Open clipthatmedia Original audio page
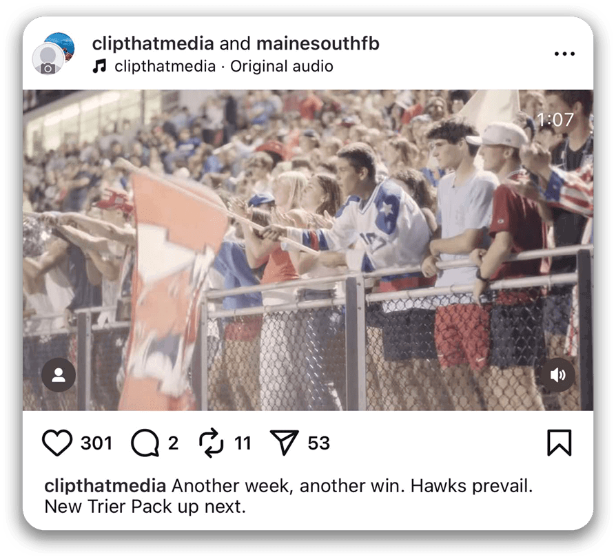This screenshot has height=559, width=616. coord(224,66)
